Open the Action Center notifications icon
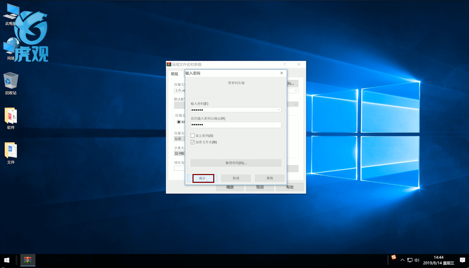This screenshot has width=469, height=268. [463, 260]
